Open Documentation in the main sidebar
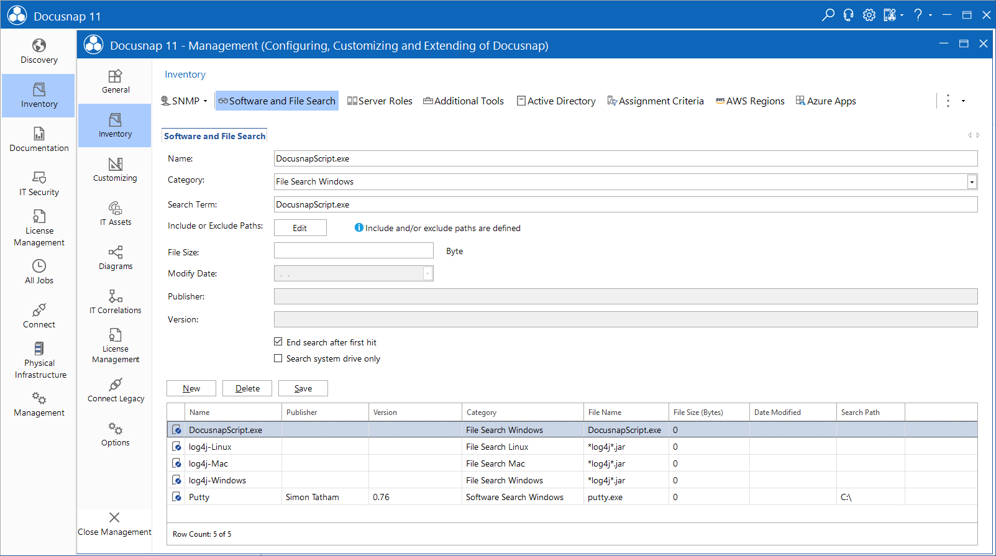This screenshot has height=556, width=996. (x=39, y=140)
